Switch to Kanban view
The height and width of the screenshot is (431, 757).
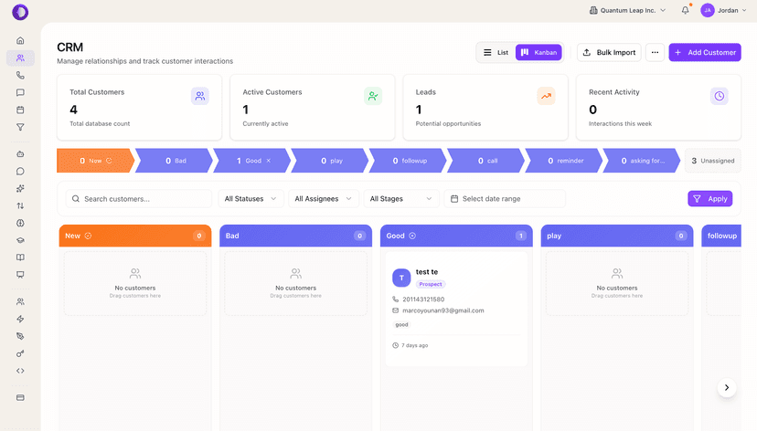pyautogui.click(x=538, y=53)
